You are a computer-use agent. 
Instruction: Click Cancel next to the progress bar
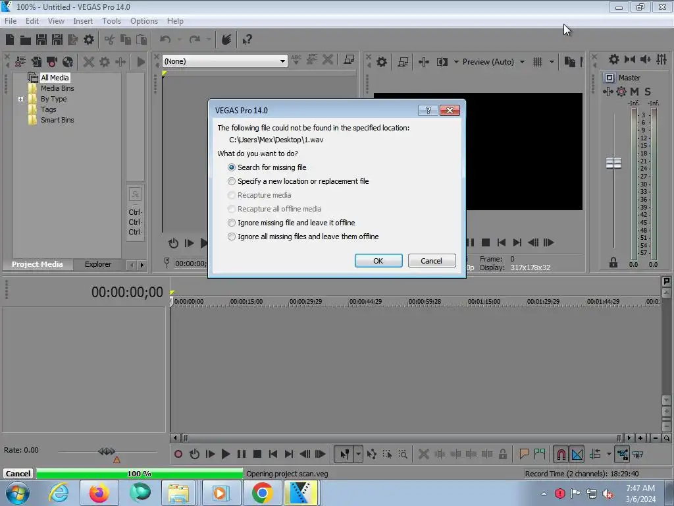point(18,474)
